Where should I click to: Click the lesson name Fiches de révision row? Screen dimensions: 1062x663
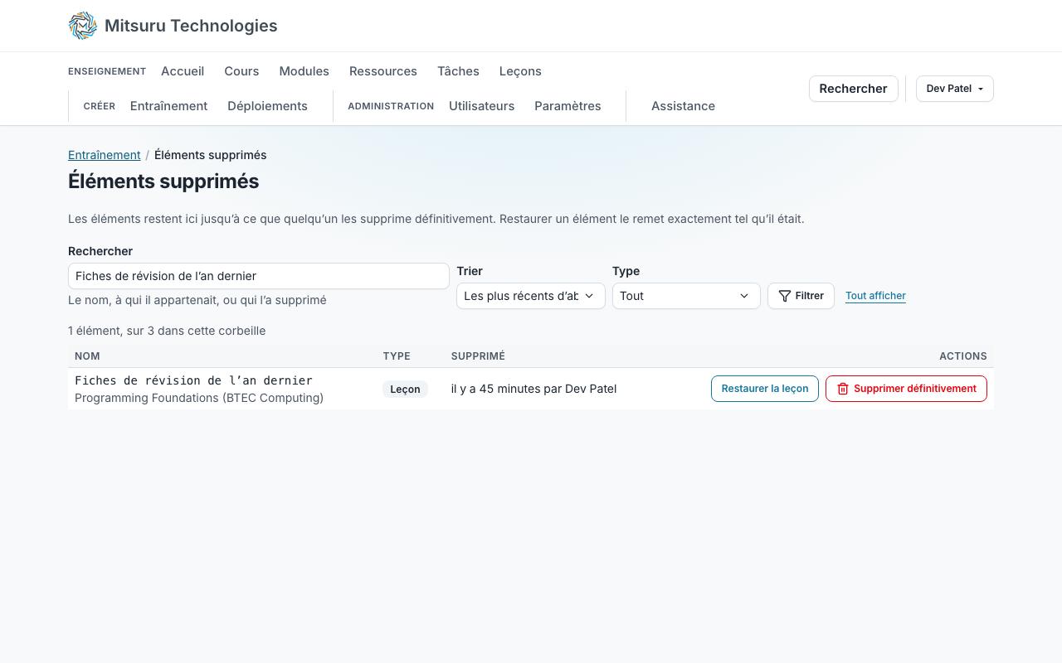[x=193, y=380]
